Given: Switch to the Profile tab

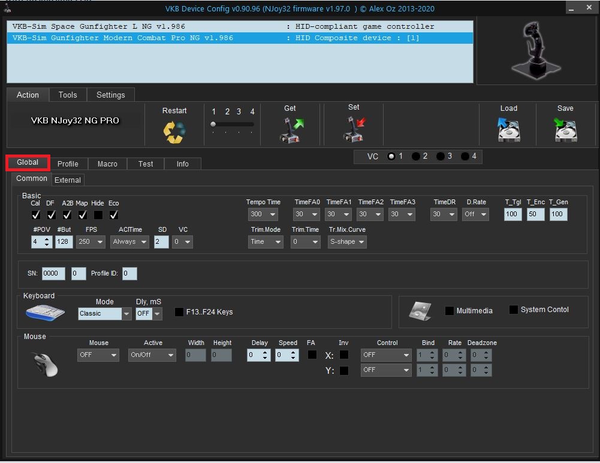Looking at the screenshot, I should (x=68, y=164).
